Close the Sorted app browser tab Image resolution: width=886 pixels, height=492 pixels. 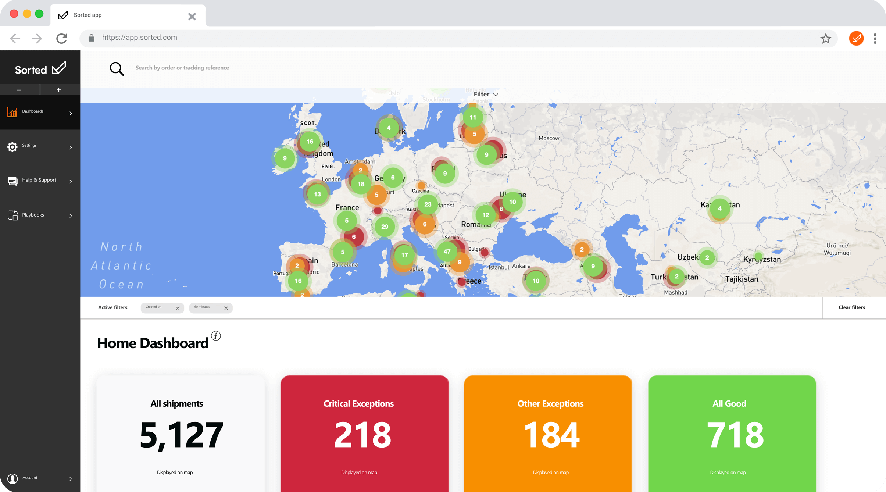click(192, 17)
